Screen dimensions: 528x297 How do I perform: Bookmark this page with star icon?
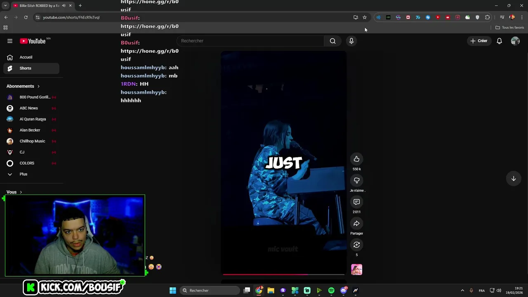(365, 17)
